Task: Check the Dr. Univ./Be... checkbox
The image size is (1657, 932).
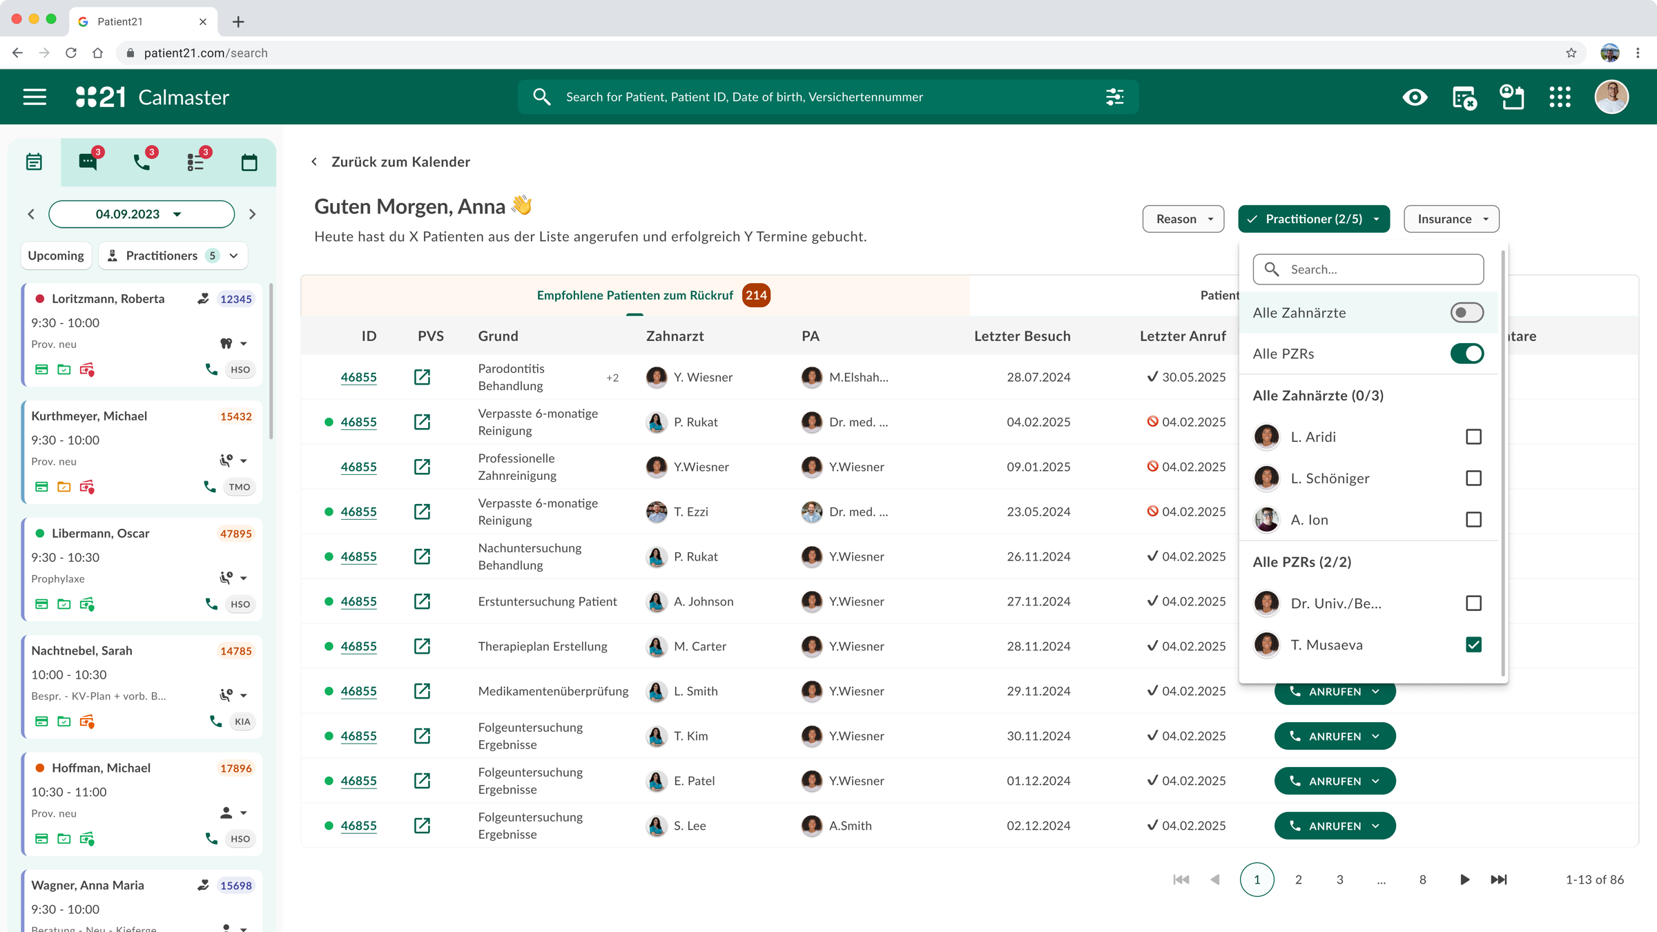Action: point(1473,603)
